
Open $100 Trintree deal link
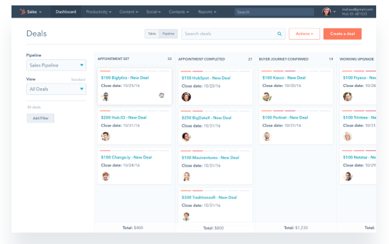point(359,117)
